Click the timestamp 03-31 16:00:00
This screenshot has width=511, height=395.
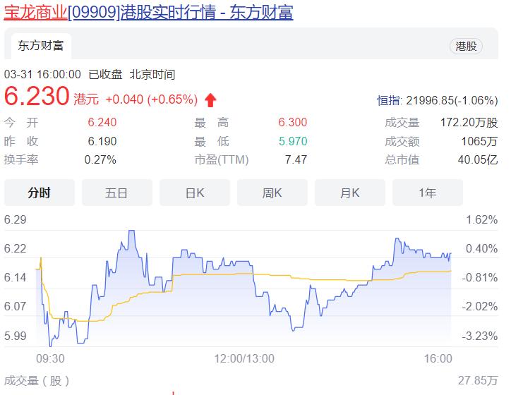(42, 74)
